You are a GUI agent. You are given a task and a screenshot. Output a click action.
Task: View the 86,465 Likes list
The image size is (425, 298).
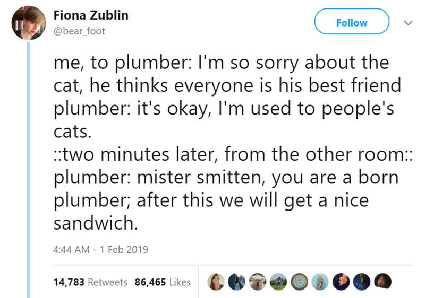coord(163,282)
